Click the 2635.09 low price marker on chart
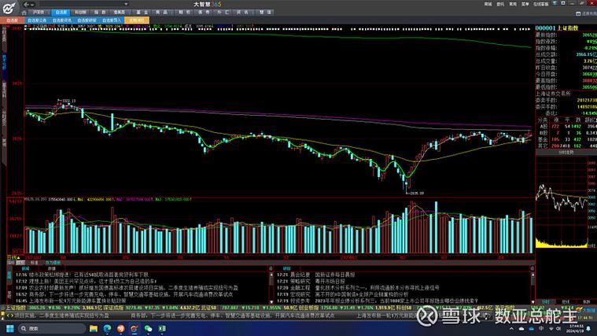 (415, 193)
